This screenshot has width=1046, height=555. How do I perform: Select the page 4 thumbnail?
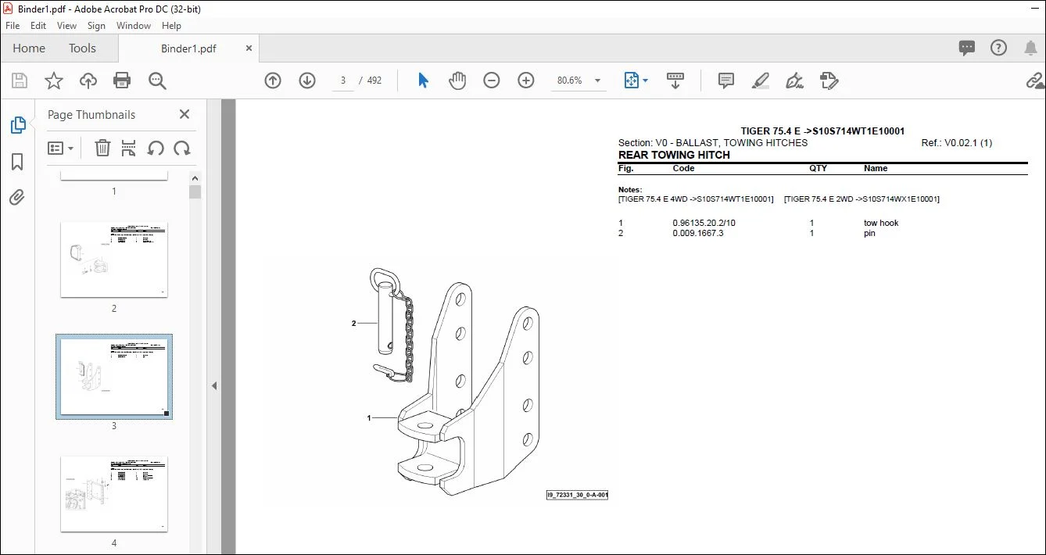tap(114, 494)
